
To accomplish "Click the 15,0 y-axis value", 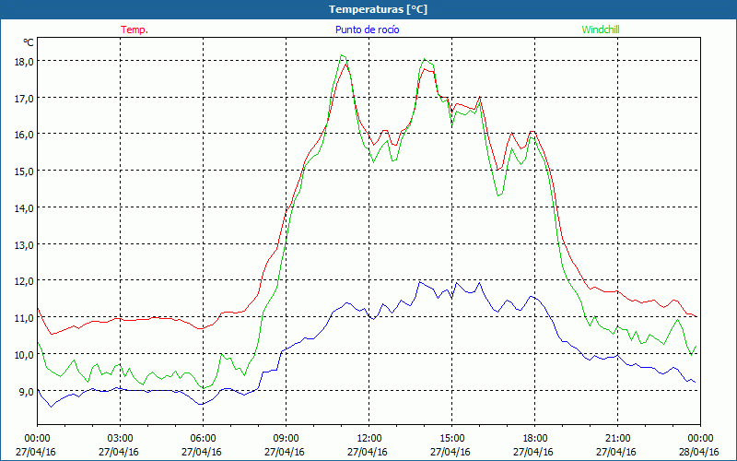I will coord(24,171).
